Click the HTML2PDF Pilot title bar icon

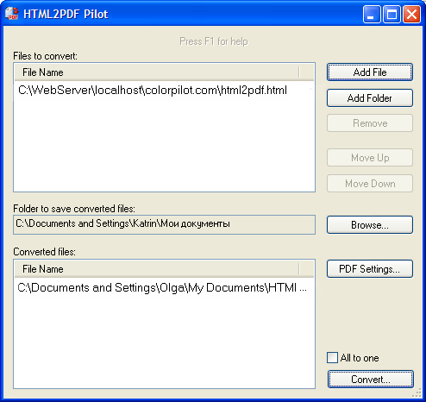tap(12, 14)
